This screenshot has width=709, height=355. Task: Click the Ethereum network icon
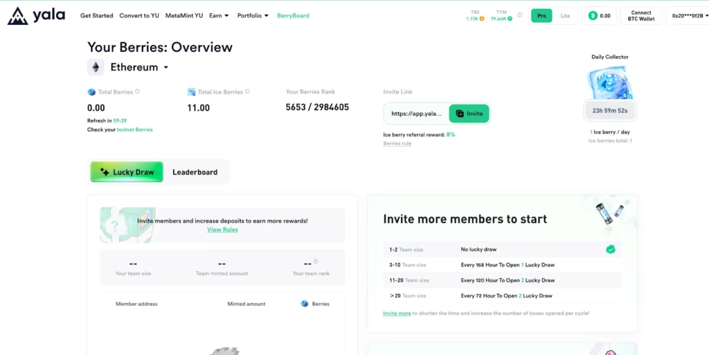click(x=96, y=67)
